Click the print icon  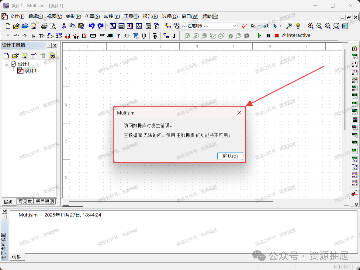pos(44,26)
